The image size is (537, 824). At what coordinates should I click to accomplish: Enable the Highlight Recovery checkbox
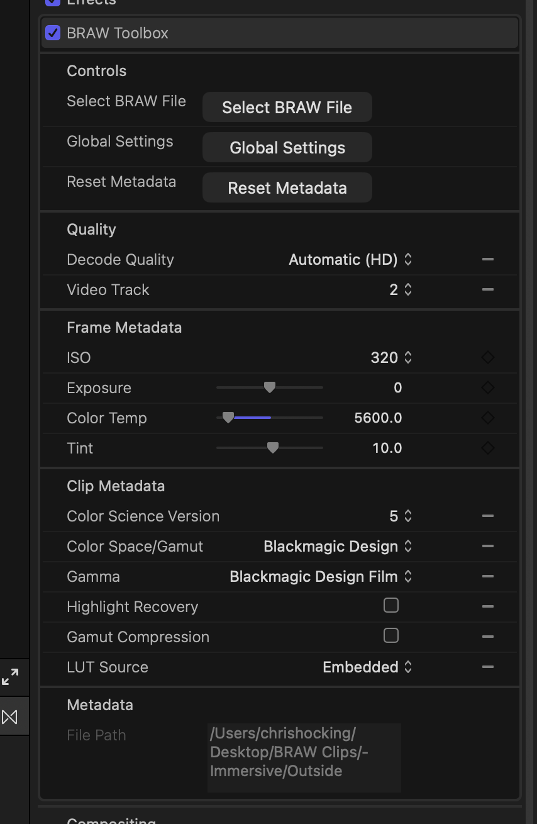point(391,606)
